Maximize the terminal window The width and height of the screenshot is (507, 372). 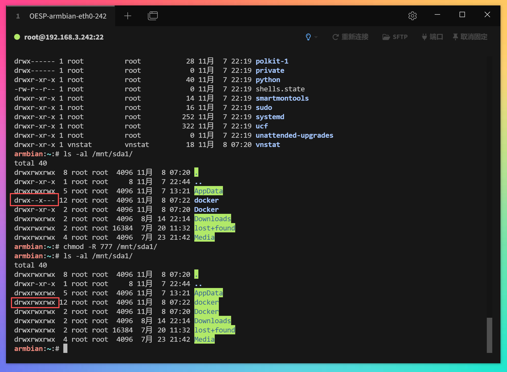(x=462, y=15)
